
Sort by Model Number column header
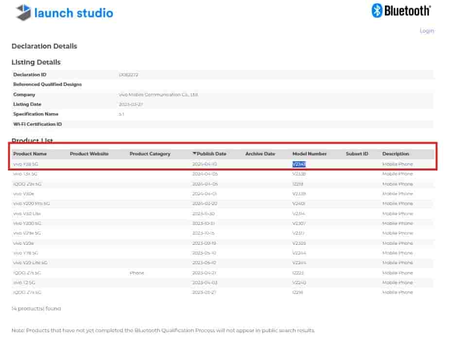(x=309, y=154)
